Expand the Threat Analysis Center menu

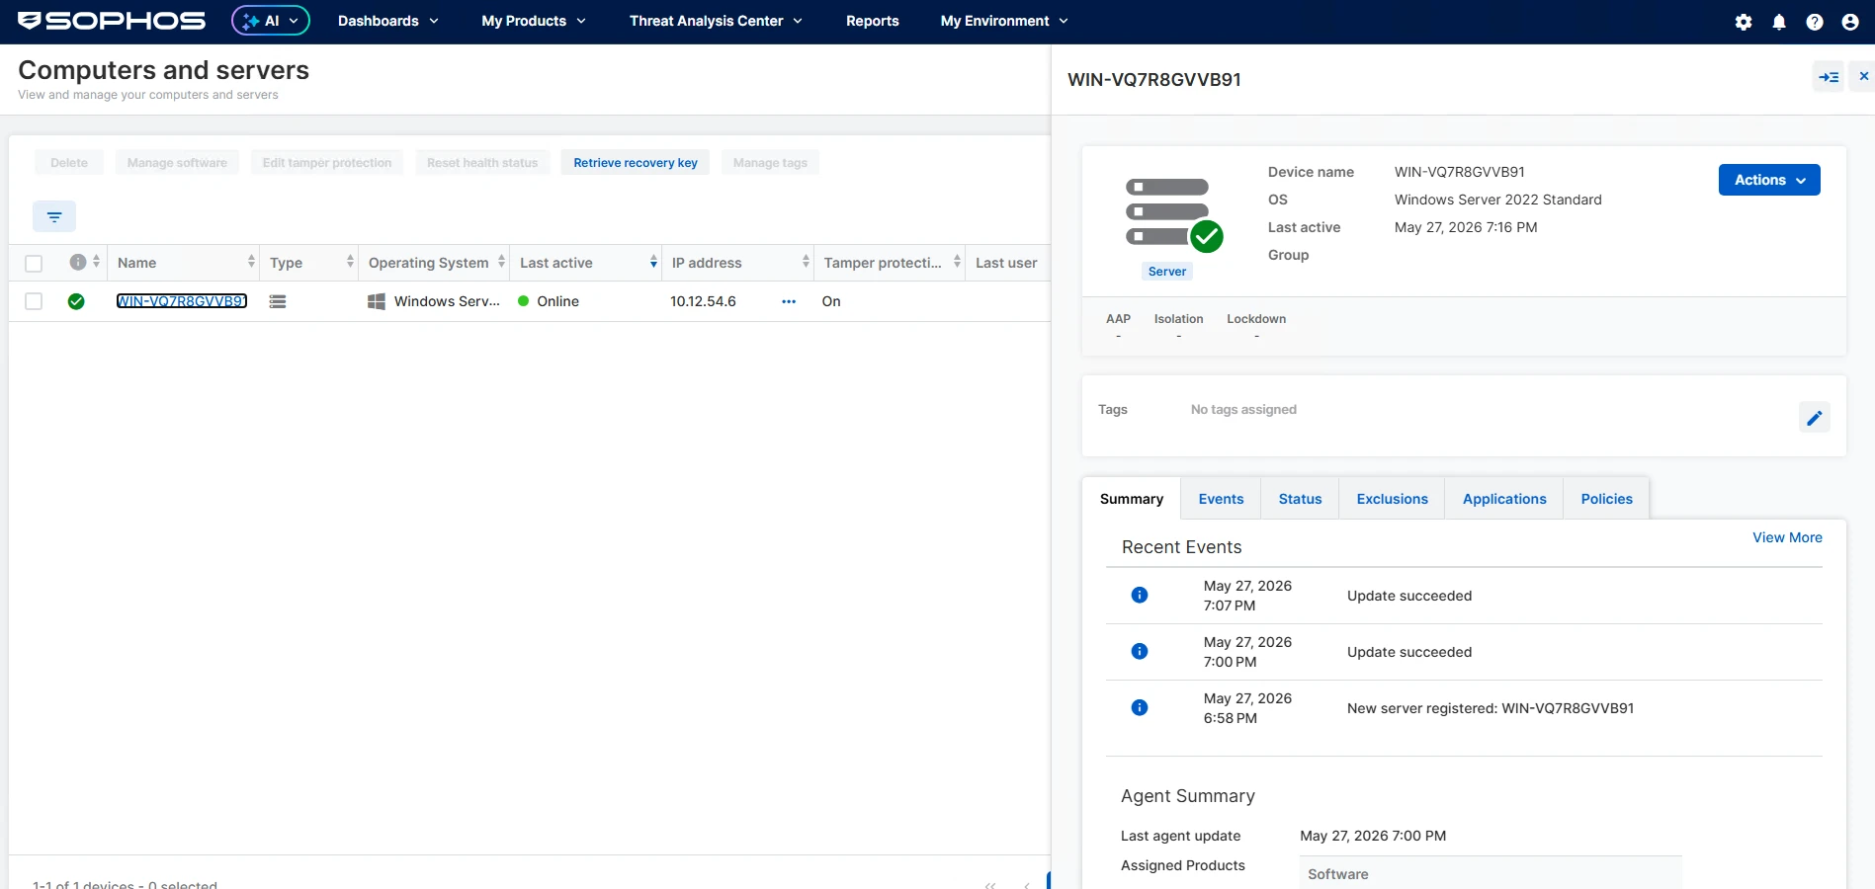tap(716, 21)
